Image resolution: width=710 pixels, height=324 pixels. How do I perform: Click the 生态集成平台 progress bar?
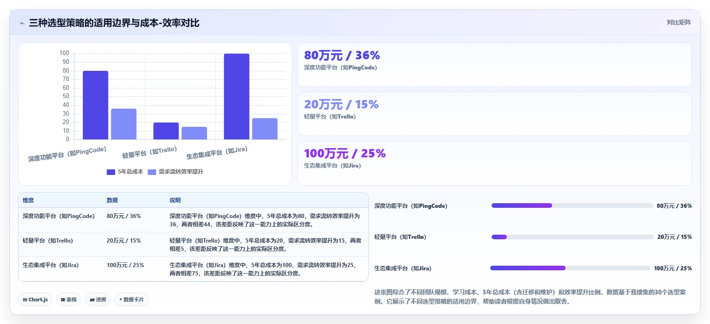tap(570, 268)
